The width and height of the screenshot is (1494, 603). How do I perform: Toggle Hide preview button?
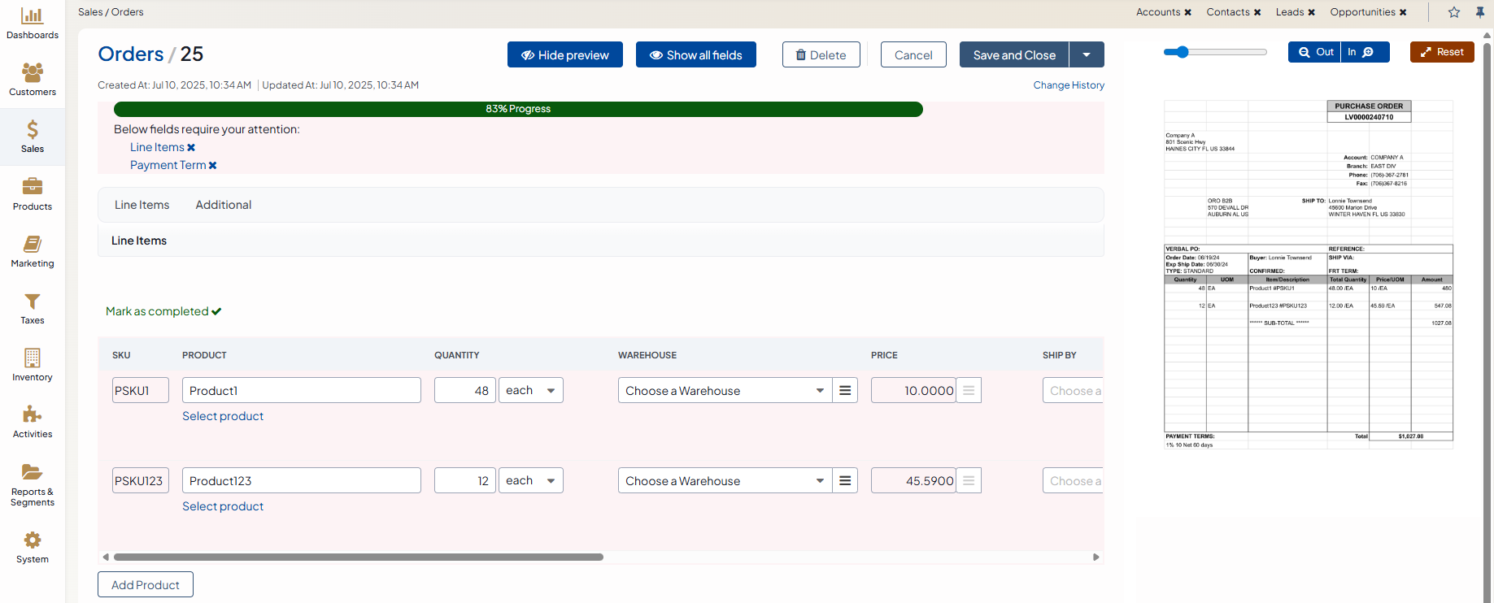coord(565,55)
